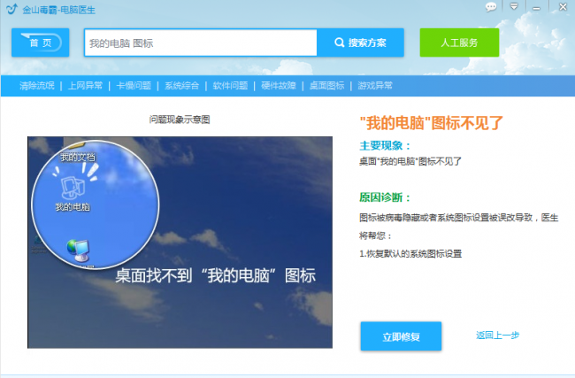Viewport: 575px width, 378px height.
Task: Select the 卡慢问题 category
Action: click(134, 86)
